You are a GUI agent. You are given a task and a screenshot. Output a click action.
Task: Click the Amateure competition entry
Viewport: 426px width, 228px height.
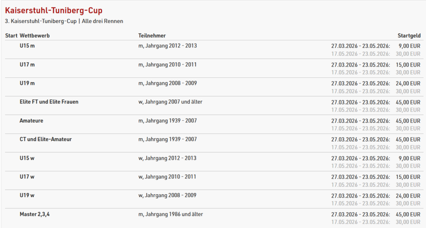click(31, 121)
